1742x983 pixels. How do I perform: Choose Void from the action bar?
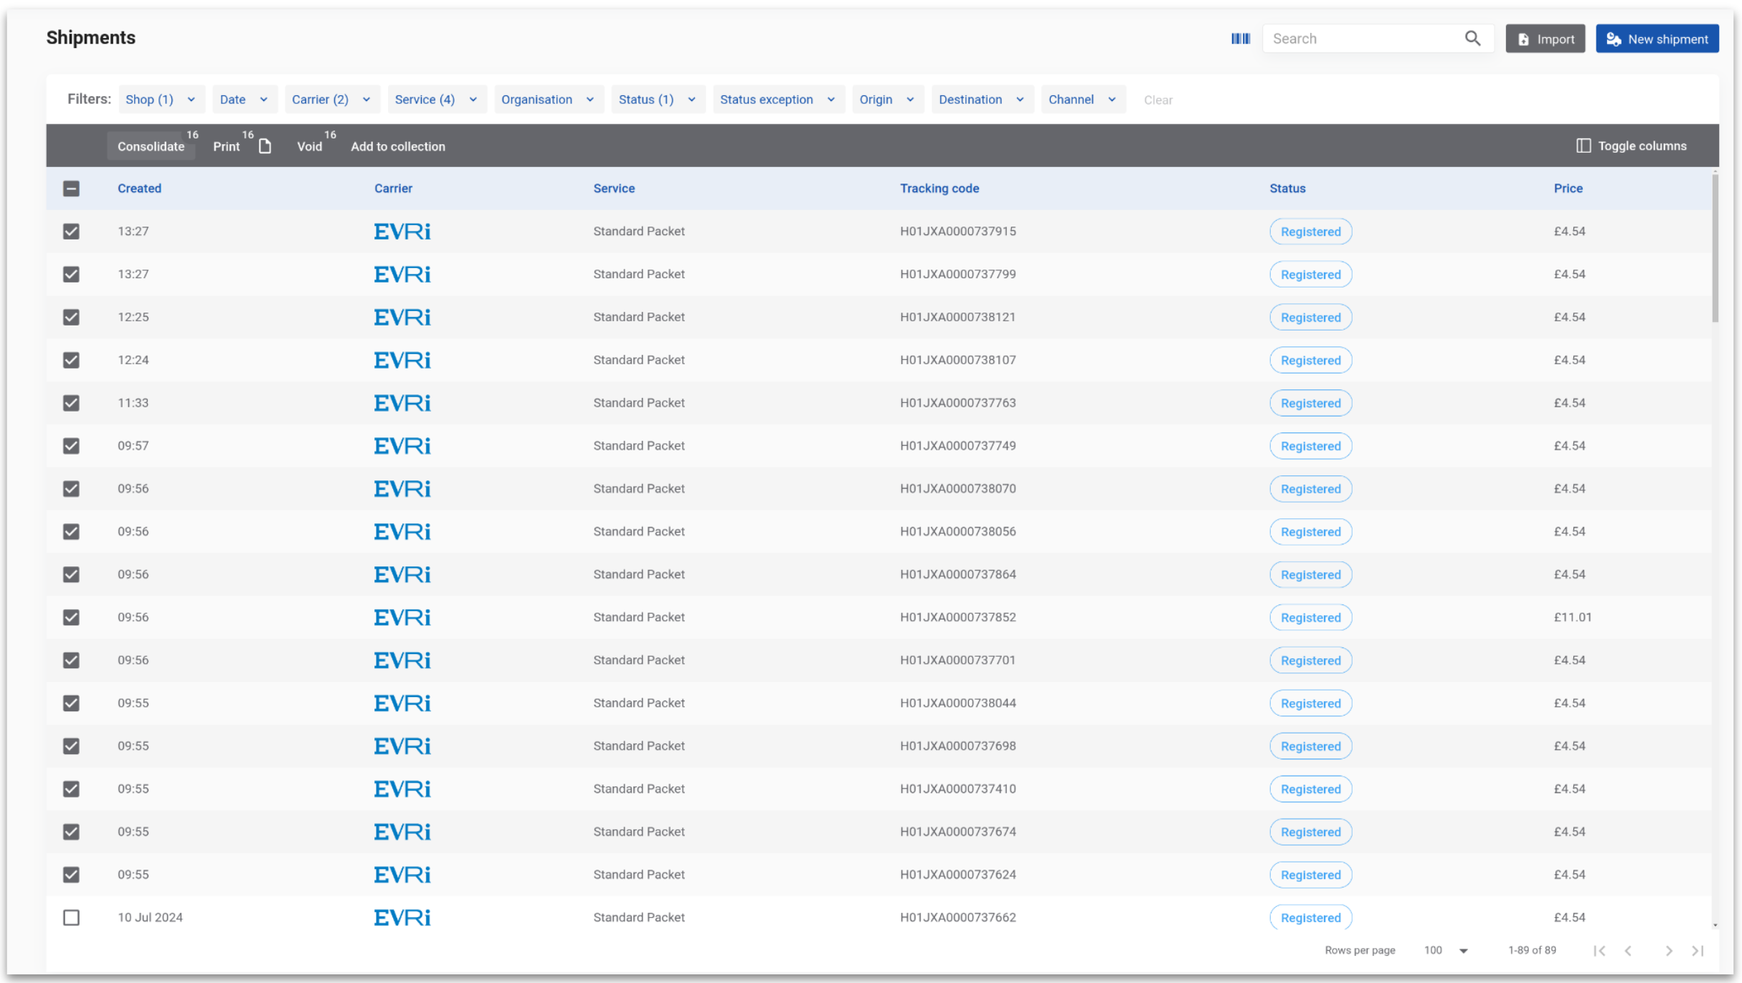click(x=308, y=146)
